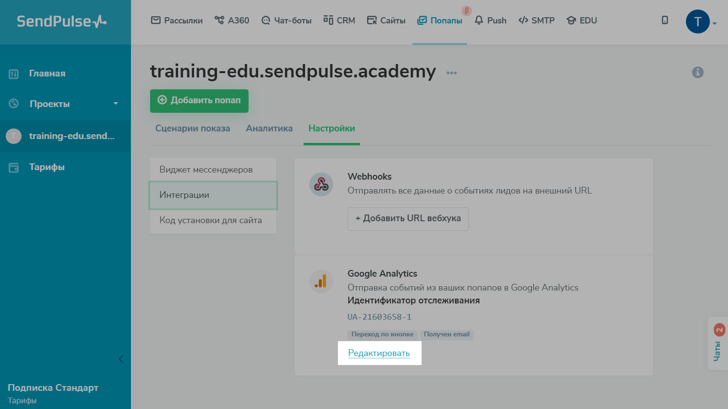The width and height of the screenshot is (728, 409).
Task: Open the mobile device icon in header
Action: (x=664, y=20)
